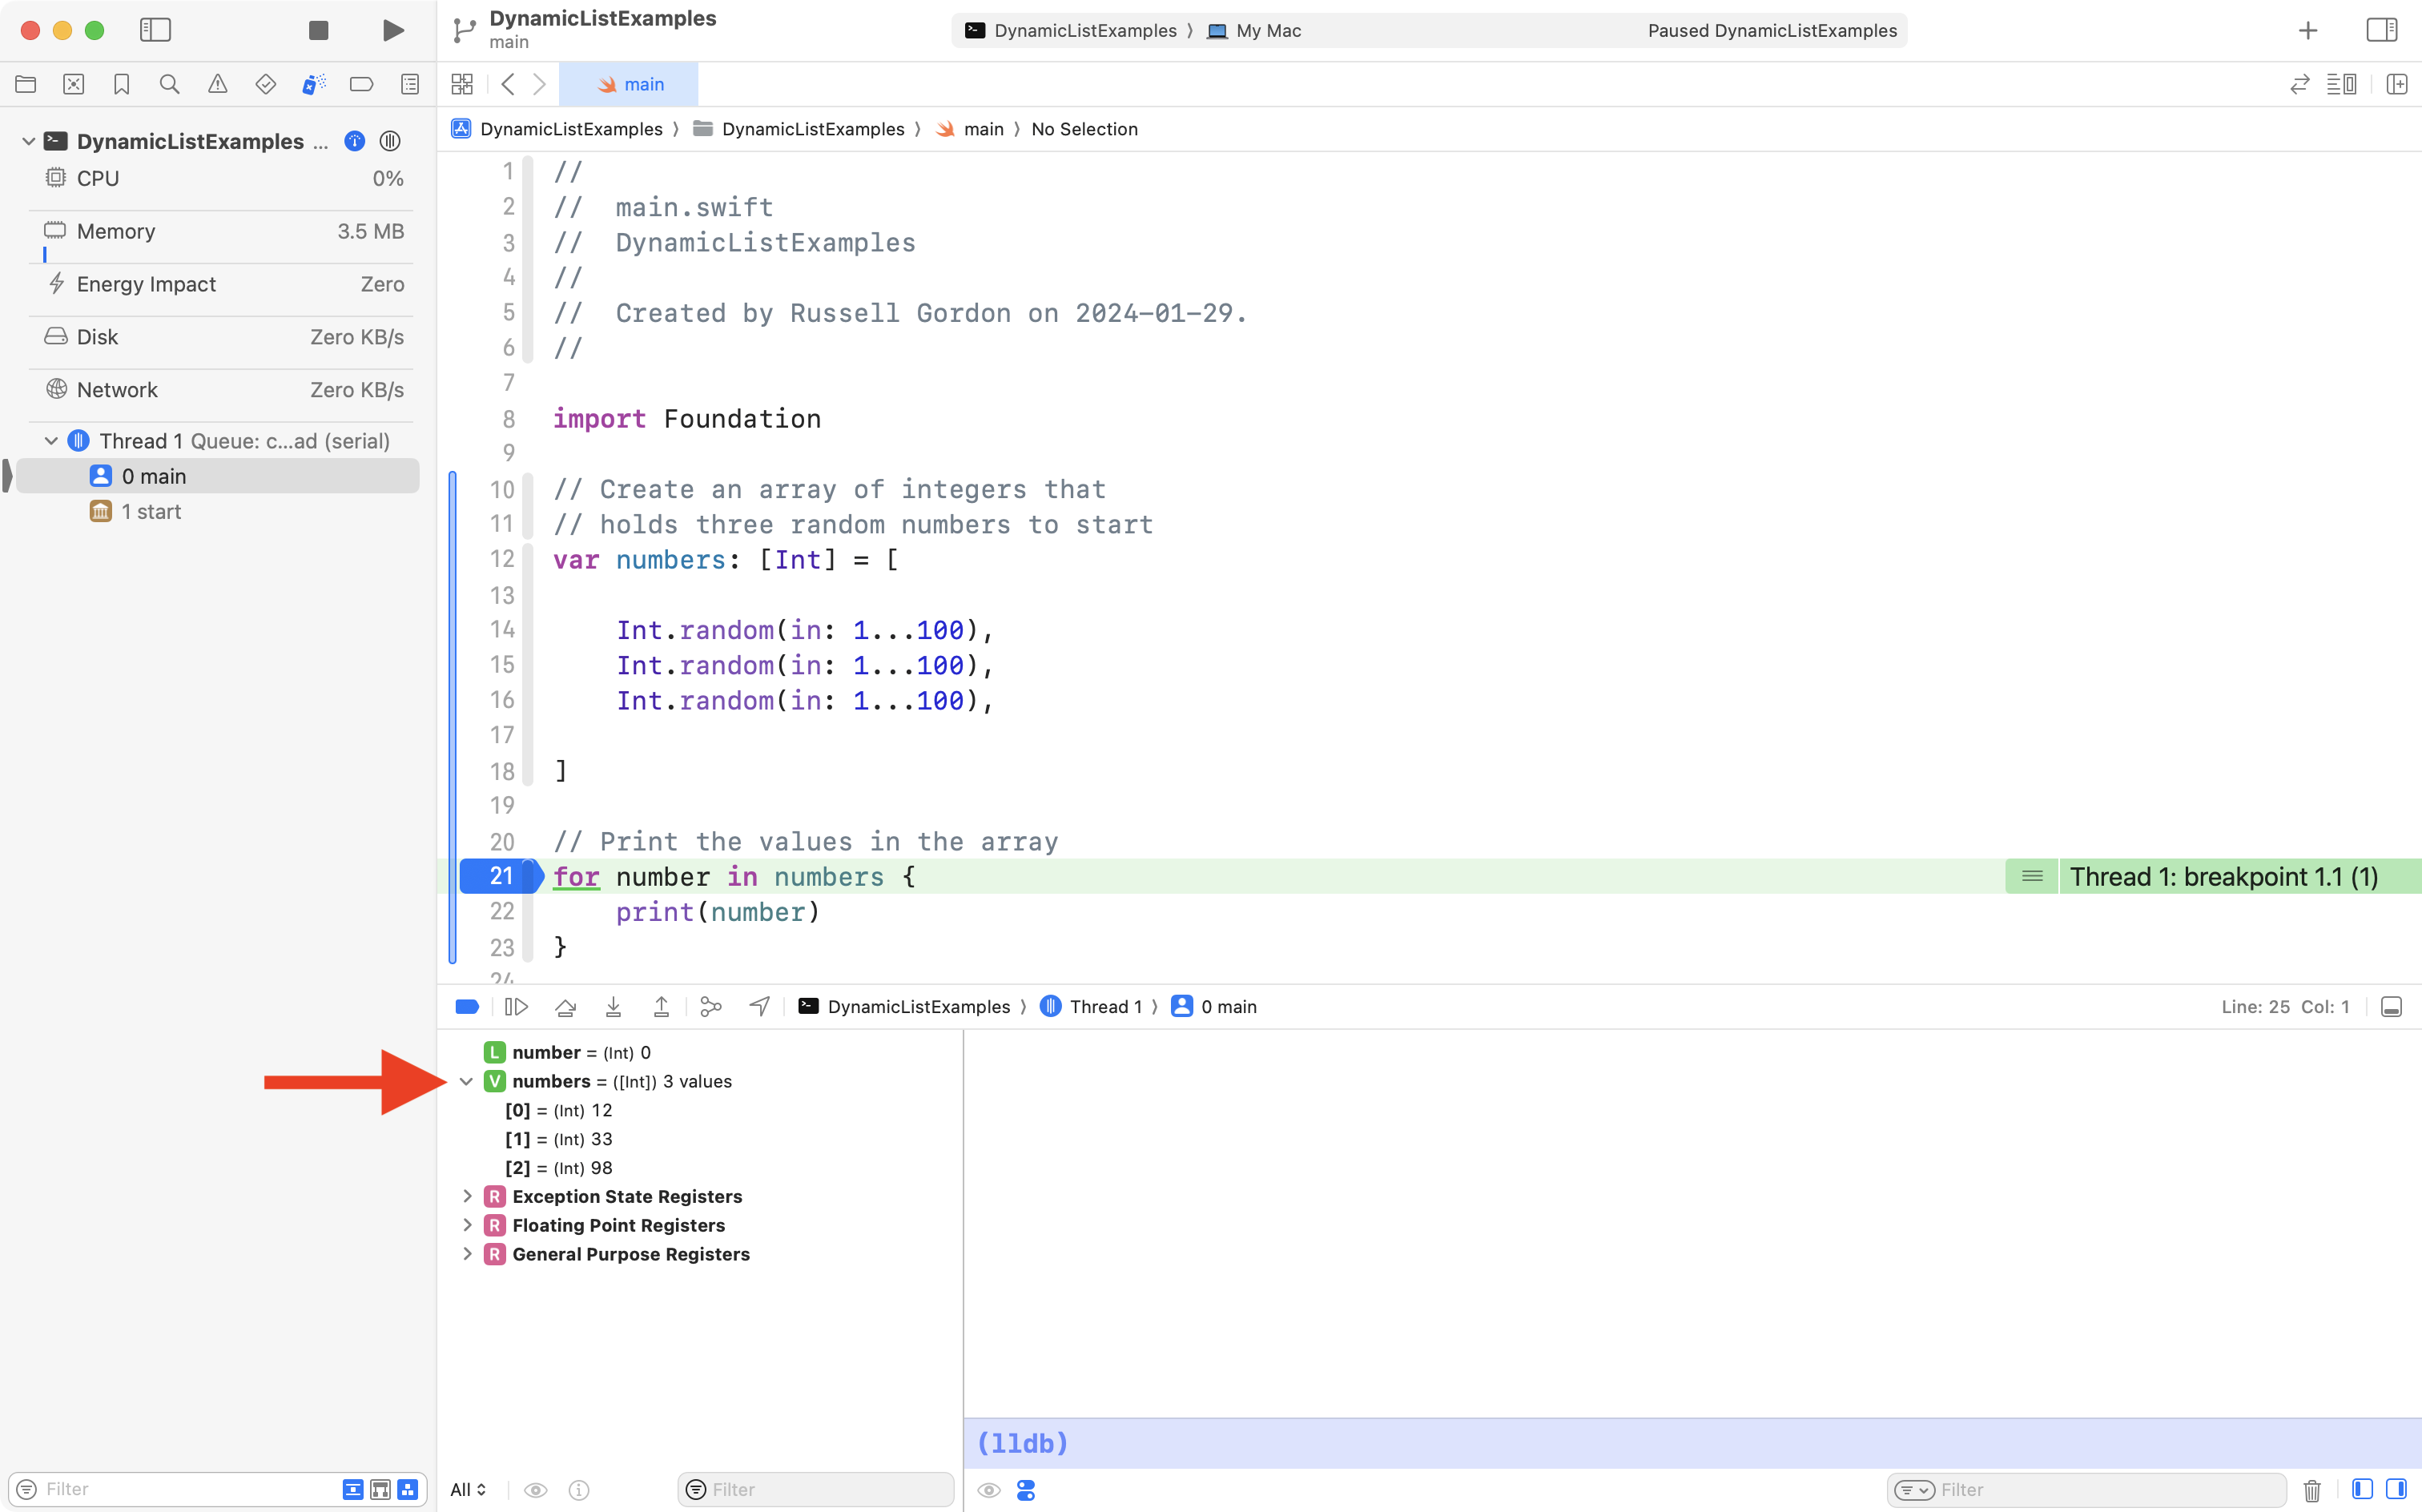Viewport: 2422px width, 1512px height.
Task: Open the main jump bar breadcrumb item
Action: (984, 129)
